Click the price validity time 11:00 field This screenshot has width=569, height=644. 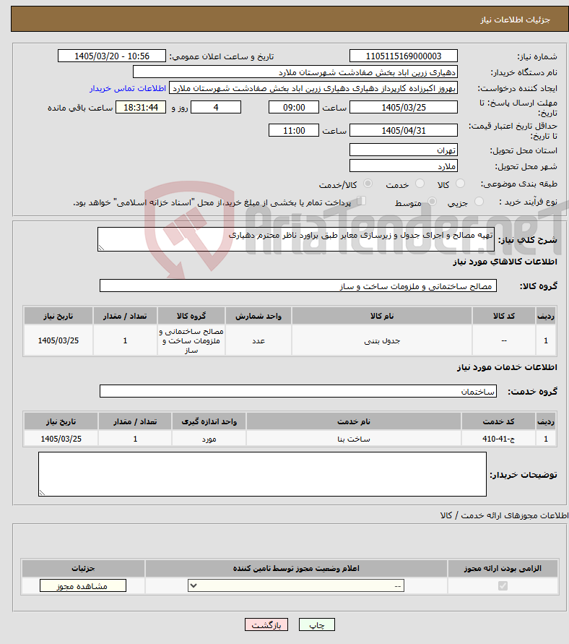(294, 130)
